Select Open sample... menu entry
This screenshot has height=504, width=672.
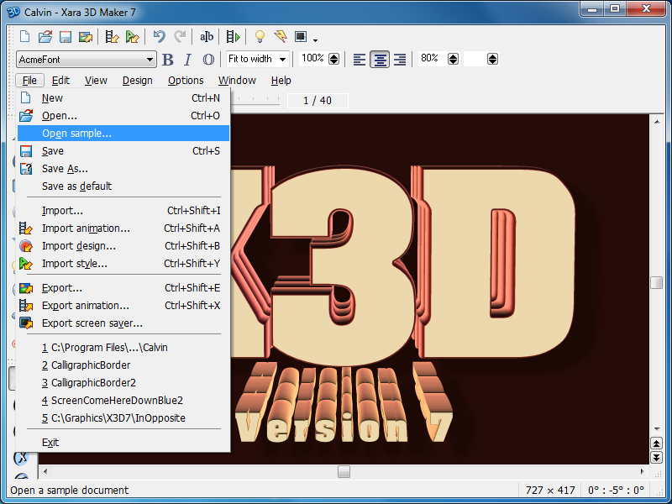coord(123,134)
